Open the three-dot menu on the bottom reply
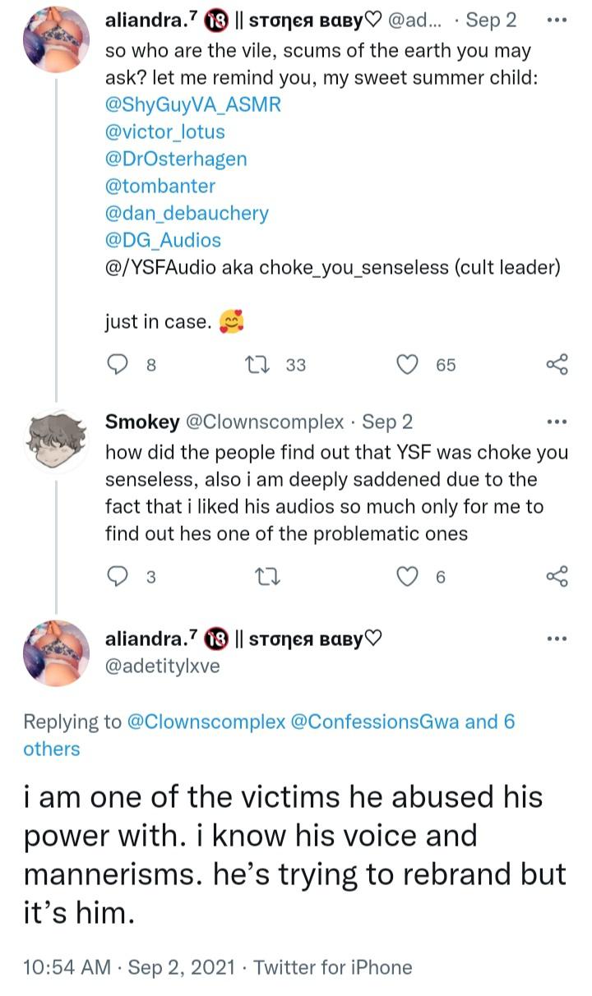This screenshot has width=592, height=996. pos(557,637)
